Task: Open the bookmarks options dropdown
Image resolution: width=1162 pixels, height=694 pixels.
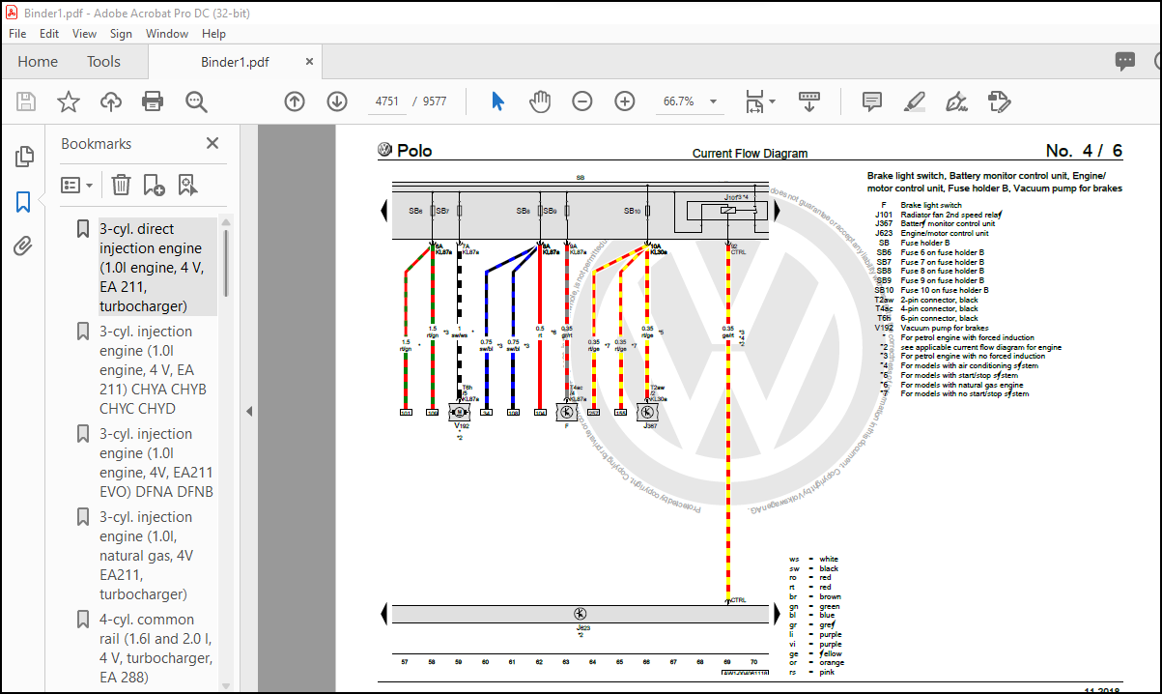Action: tap(77, 185)
